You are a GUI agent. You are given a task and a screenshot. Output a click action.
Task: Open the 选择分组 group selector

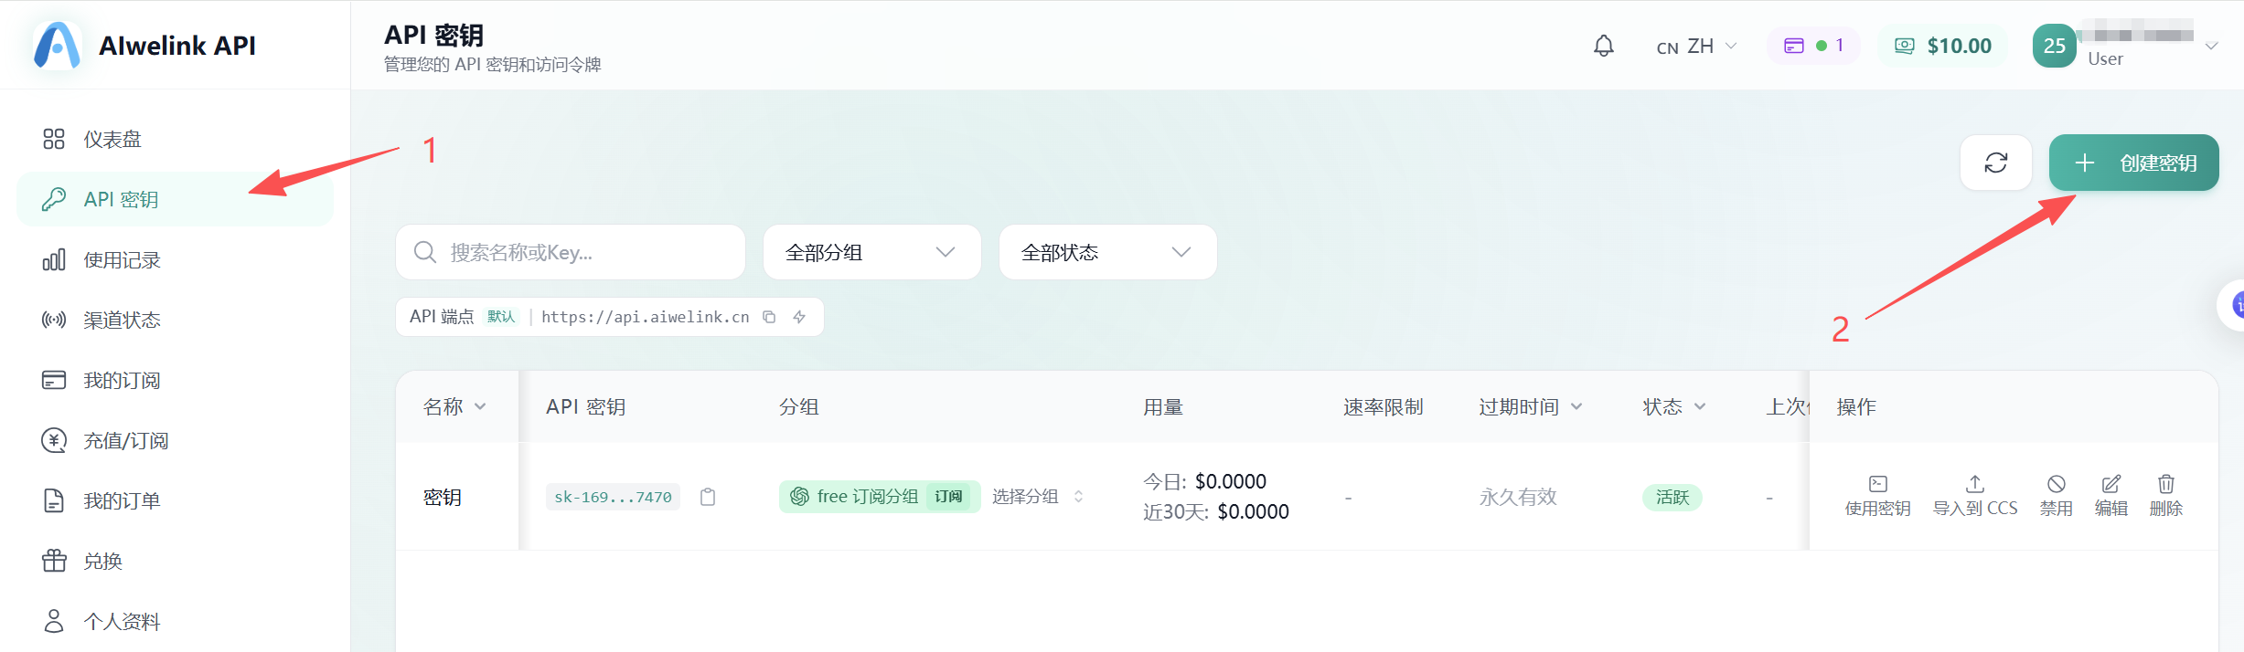click(x=1037, y=497)
